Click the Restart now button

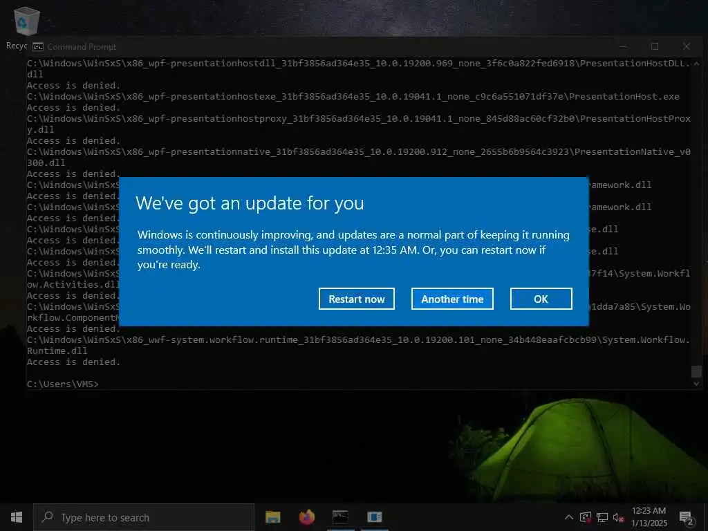tap(356, 299)
